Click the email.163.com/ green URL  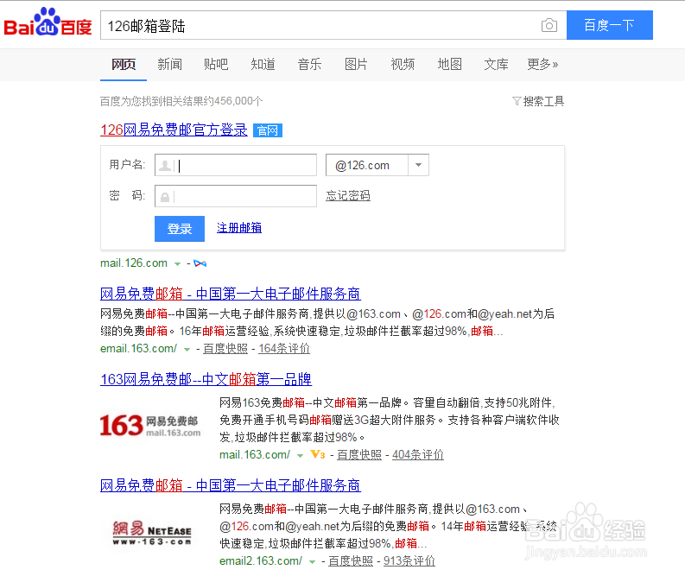[138, 349]
